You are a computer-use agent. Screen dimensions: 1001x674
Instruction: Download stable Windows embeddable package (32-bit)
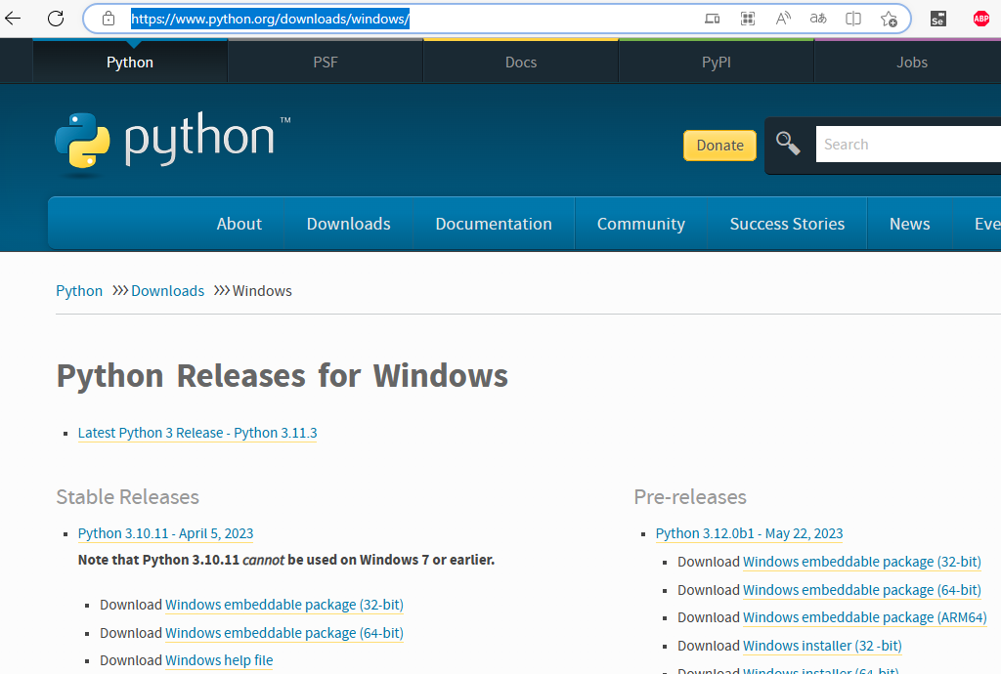pyautogui.click(x=284, y=605)
